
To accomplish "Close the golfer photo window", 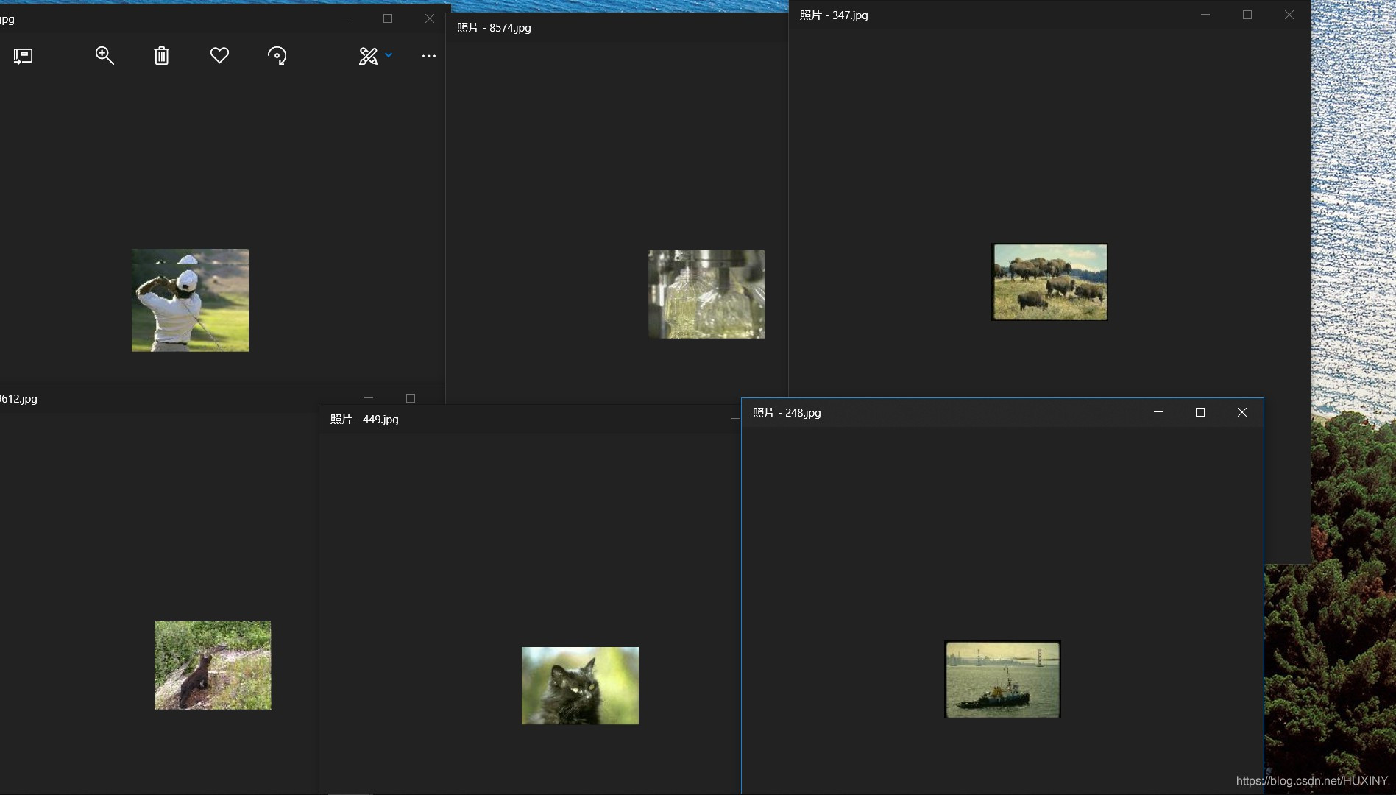I will (430, 18).
